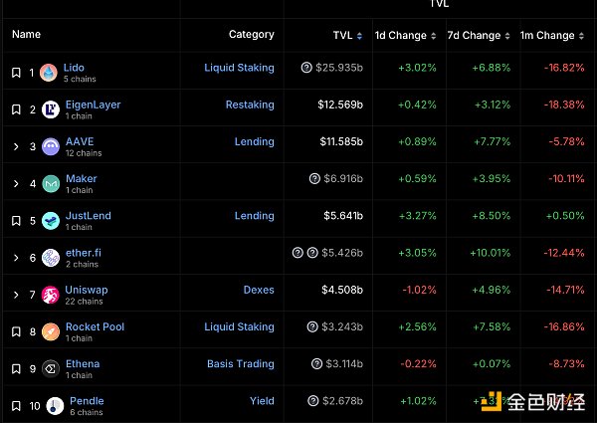Click the Basis Trading category link
This screenshot has height=423, width=597.
(x=240, y=363)
